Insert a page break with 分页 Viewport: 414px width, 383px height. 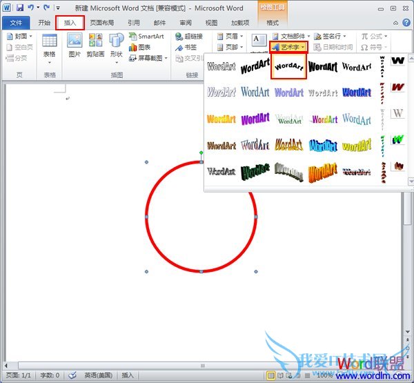coord(17,58)
